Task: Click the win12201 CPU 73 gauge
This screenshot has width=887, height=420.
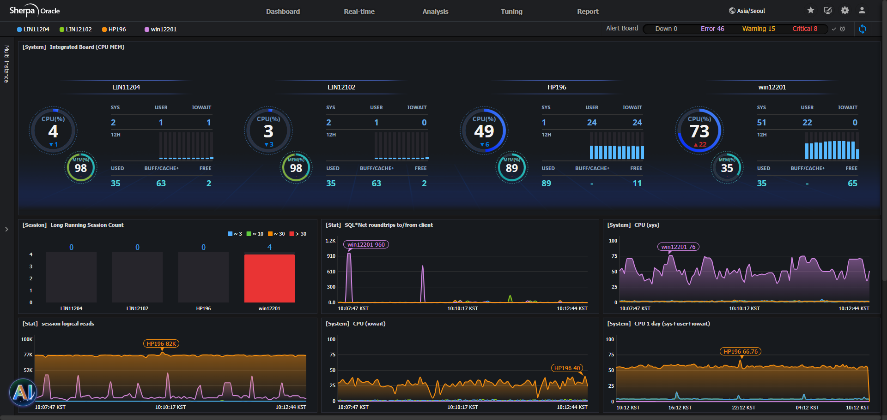Action: pyautogui.click(x=699, y=131)
